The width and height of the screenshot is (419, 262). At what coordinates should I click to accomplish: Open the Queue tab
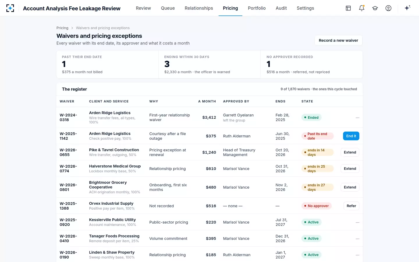tap(168, 8)
